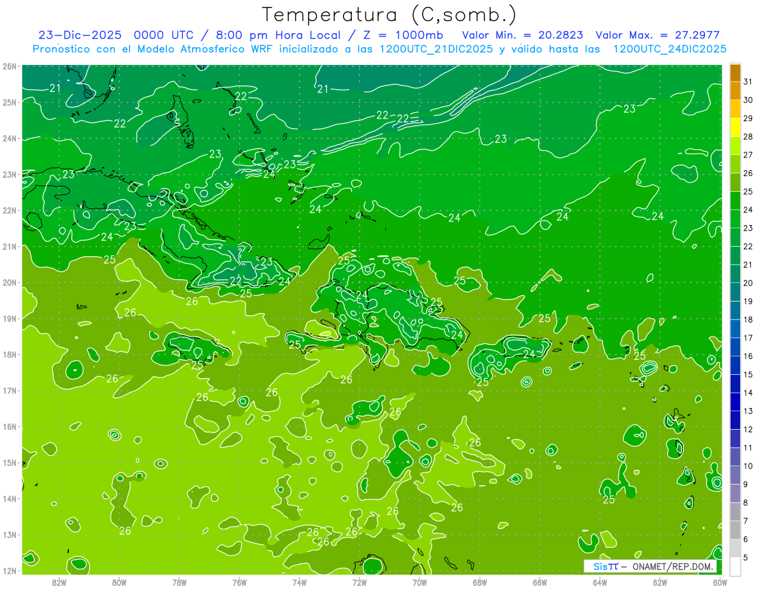Click the 74W longitude axis label
The width and height of the screenshot is (765, 591).
299,582
